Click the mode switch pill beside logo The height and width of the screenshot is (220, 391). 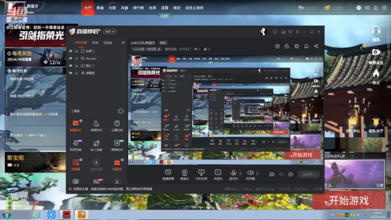(x=109, y=32)
